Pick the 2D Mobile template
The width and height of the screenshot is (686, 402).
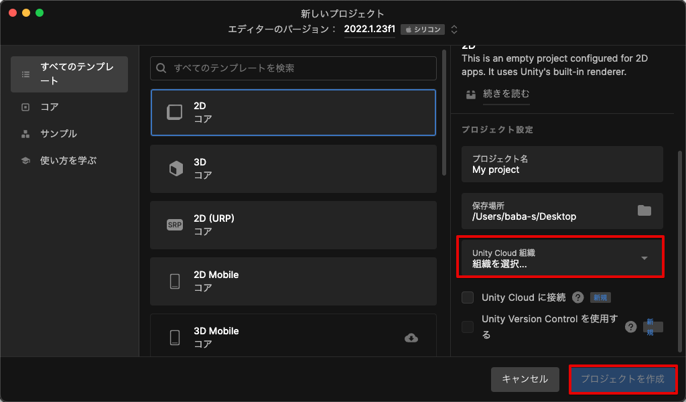coord(293,281)
